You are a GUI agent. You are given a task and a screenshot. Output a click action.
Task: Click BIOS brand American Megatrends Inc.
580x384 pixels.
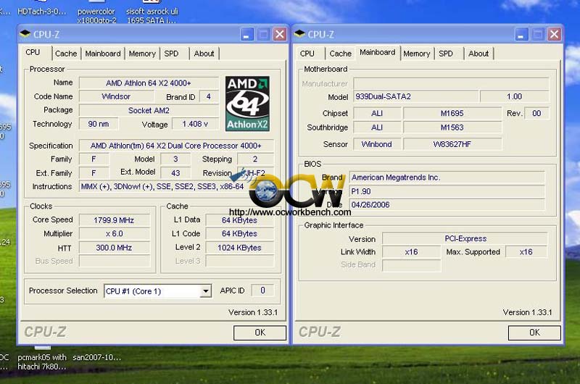point(447,178)
